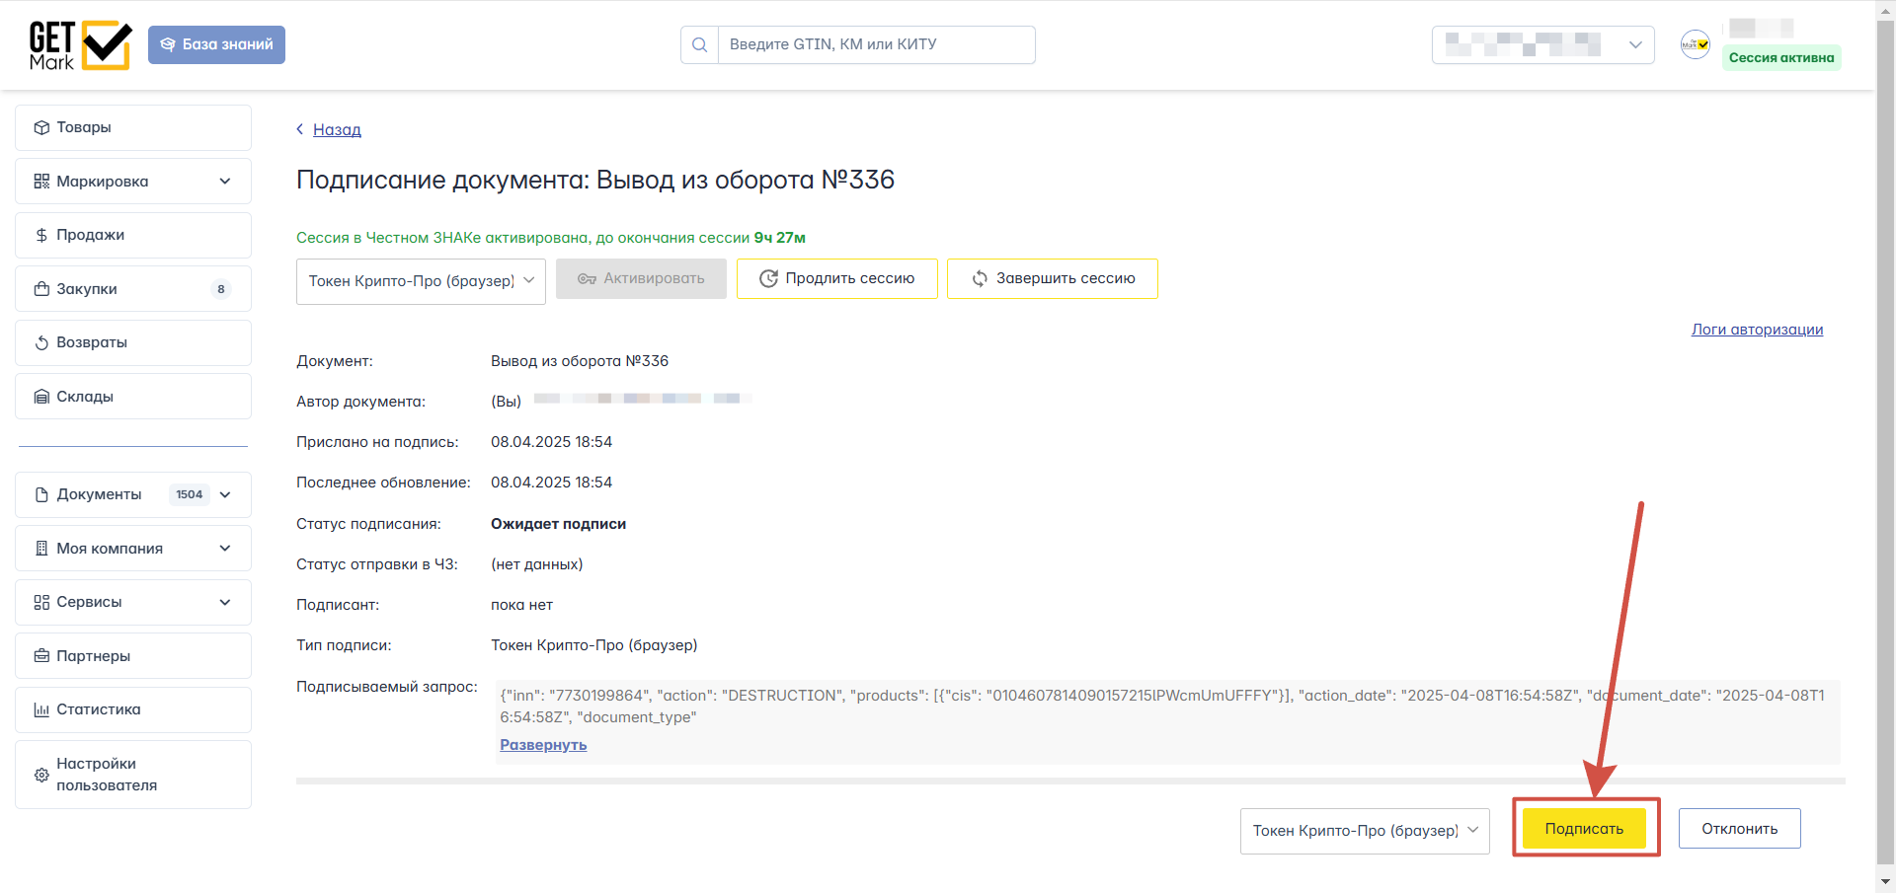
Task: Open the user avatar icon
Action: point(1696,44)
